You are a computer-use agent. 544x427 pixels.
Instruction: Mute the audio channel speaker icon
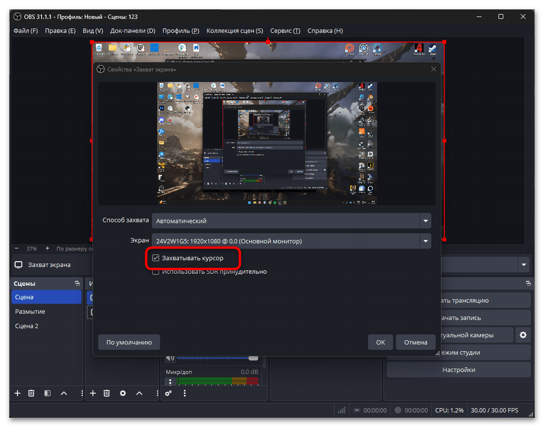[x=170, y=358]
